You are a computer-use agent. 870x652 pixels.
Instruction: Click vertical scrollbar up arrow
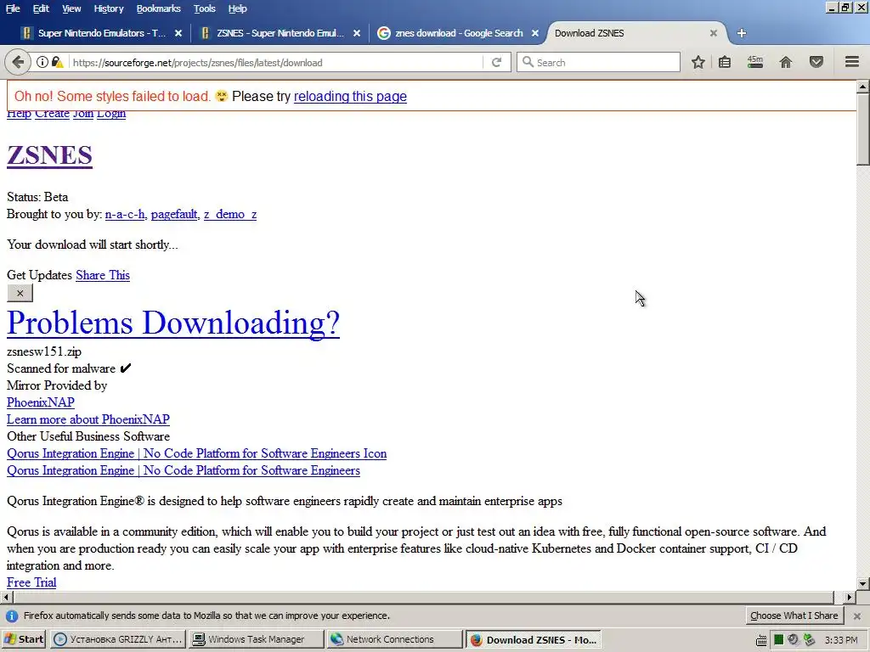(x=862, y=87)
